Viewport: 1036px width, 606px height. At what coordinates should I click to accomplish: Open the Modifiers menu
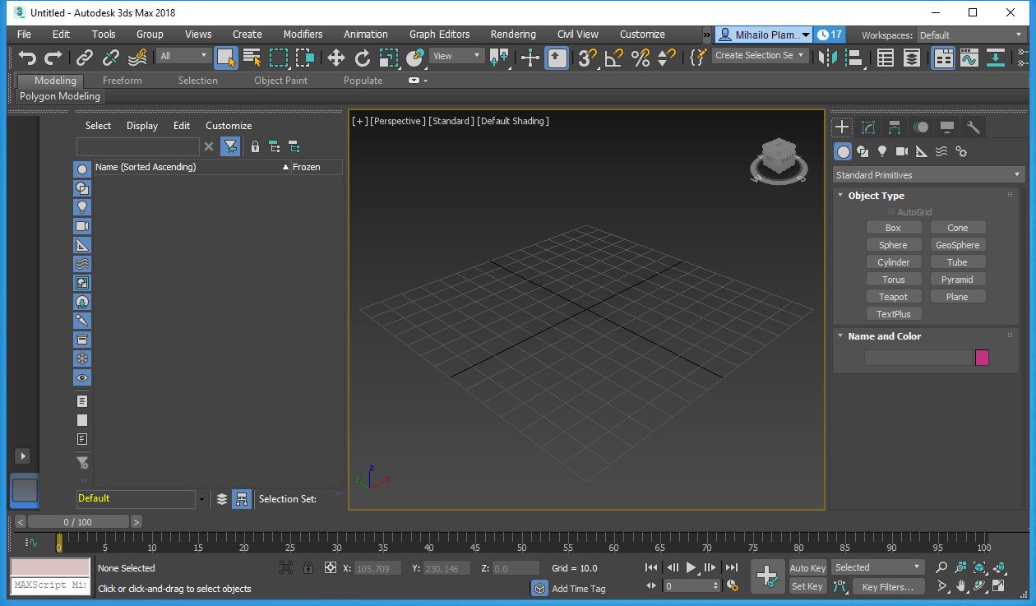303,35
